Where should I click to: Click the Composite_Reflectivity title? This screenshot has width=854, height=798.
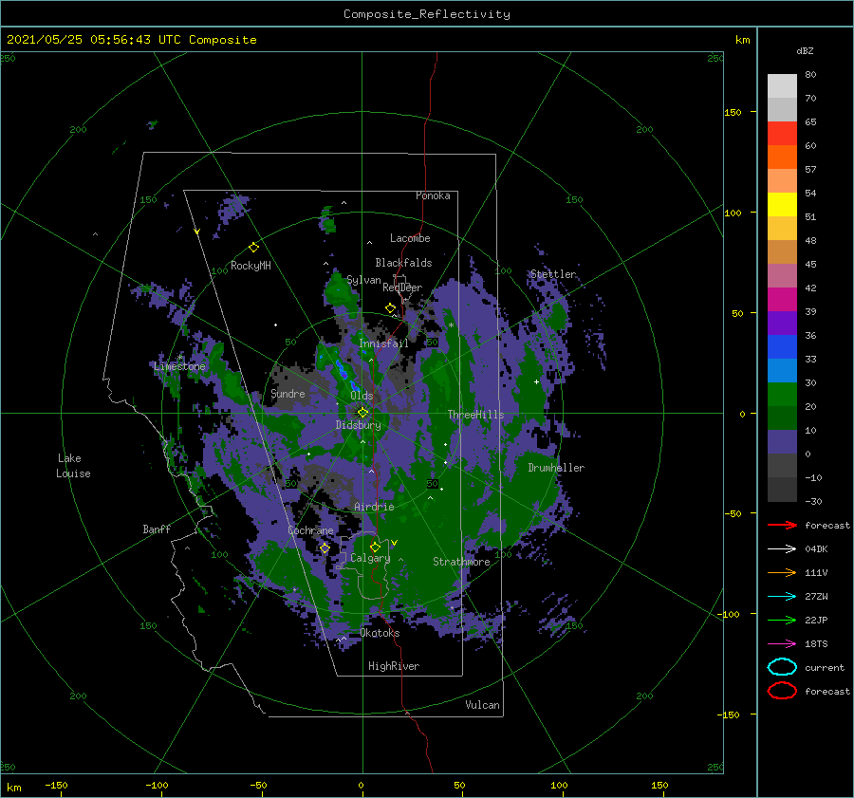tap(427, 14)
